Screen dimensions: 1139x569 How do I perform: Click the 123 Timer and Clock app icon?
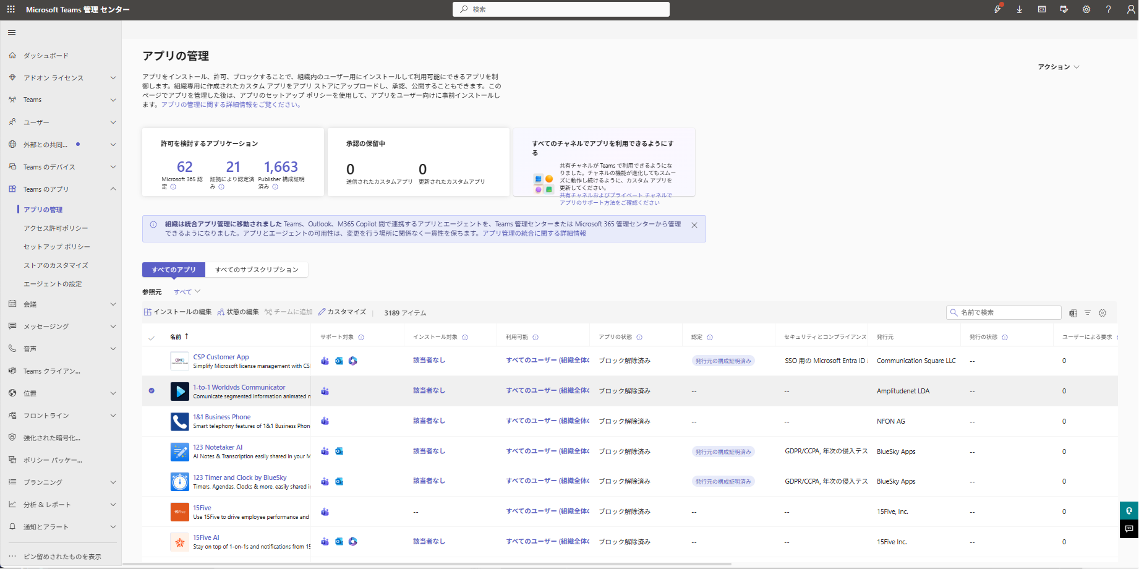click(179, 481)
